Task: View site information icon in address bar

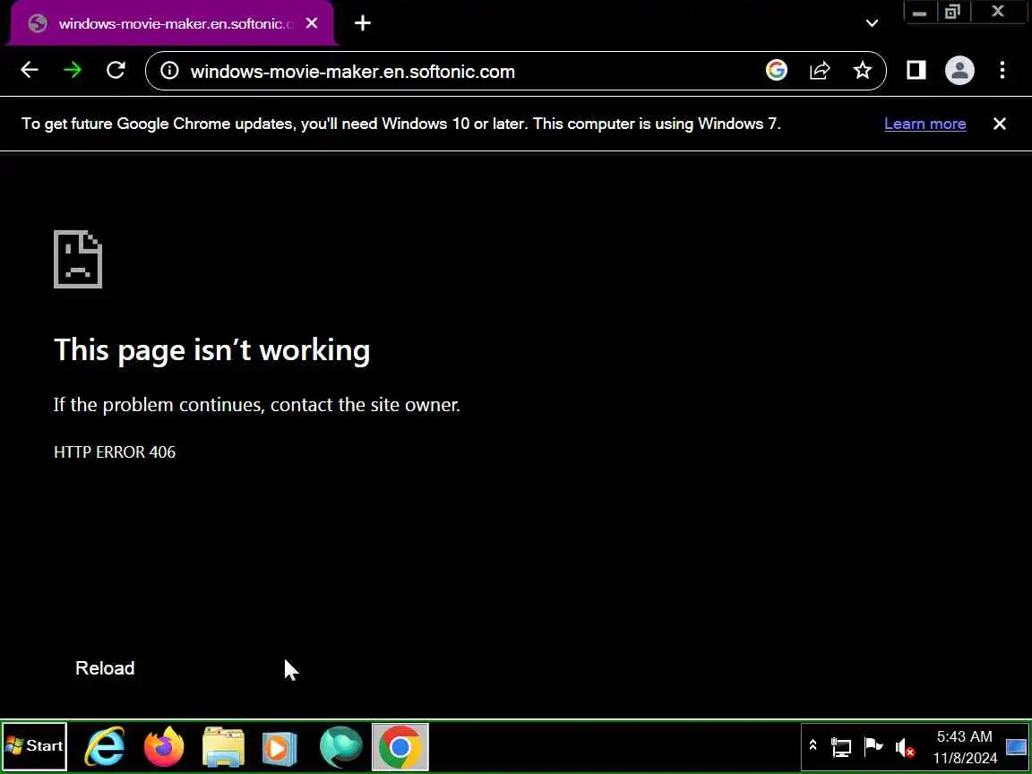Action: pos(169,71)
